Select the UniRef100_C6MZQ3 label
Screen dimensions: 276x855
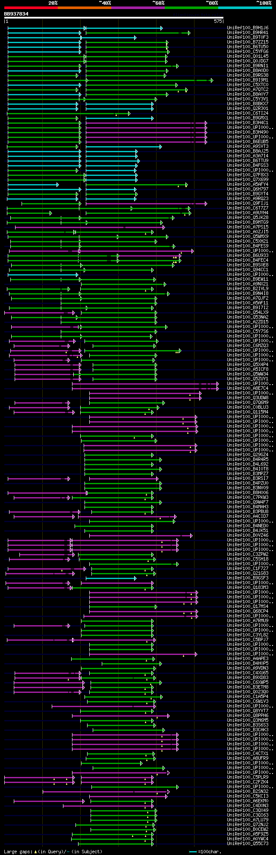click(x=248, y=346)
